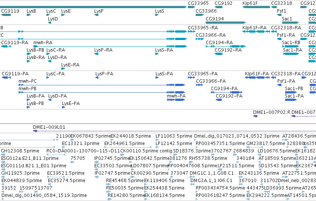Select the mwh-PA protein feature
The width and height of the screenshot is (316, 201).
(x=176, y=100)
